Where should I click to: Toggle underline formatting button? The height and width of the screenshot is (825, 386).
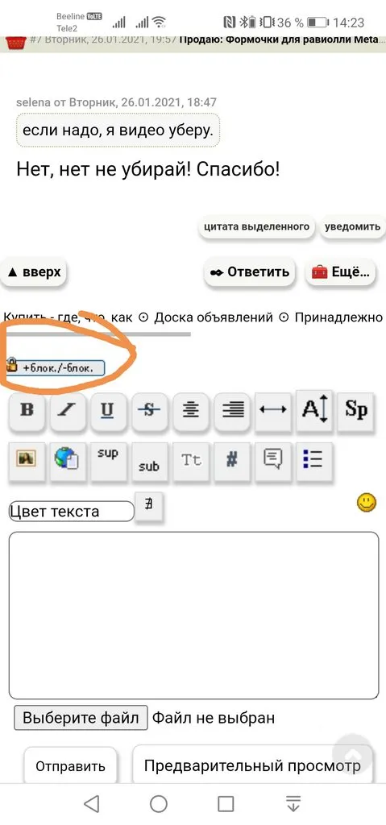point(109,411)
